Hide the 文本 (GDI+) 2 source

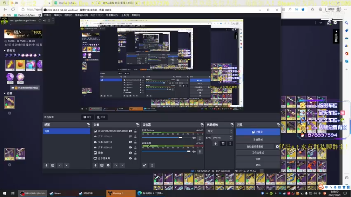click(x=130, y=148)
